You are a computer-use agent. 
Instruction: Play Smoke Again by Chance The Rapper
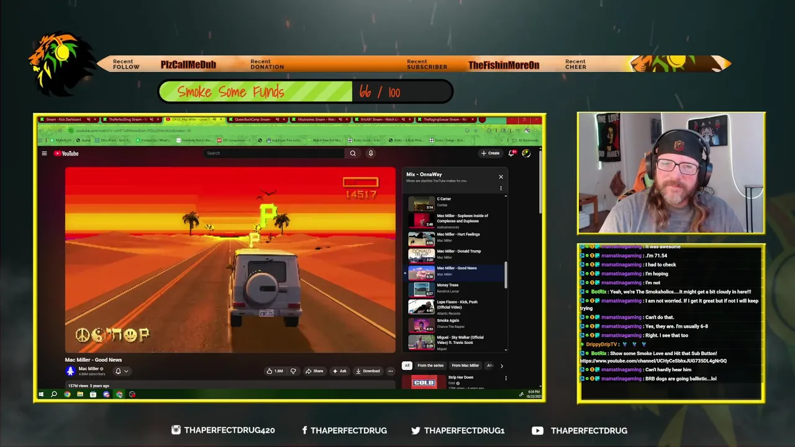(457, 324)
